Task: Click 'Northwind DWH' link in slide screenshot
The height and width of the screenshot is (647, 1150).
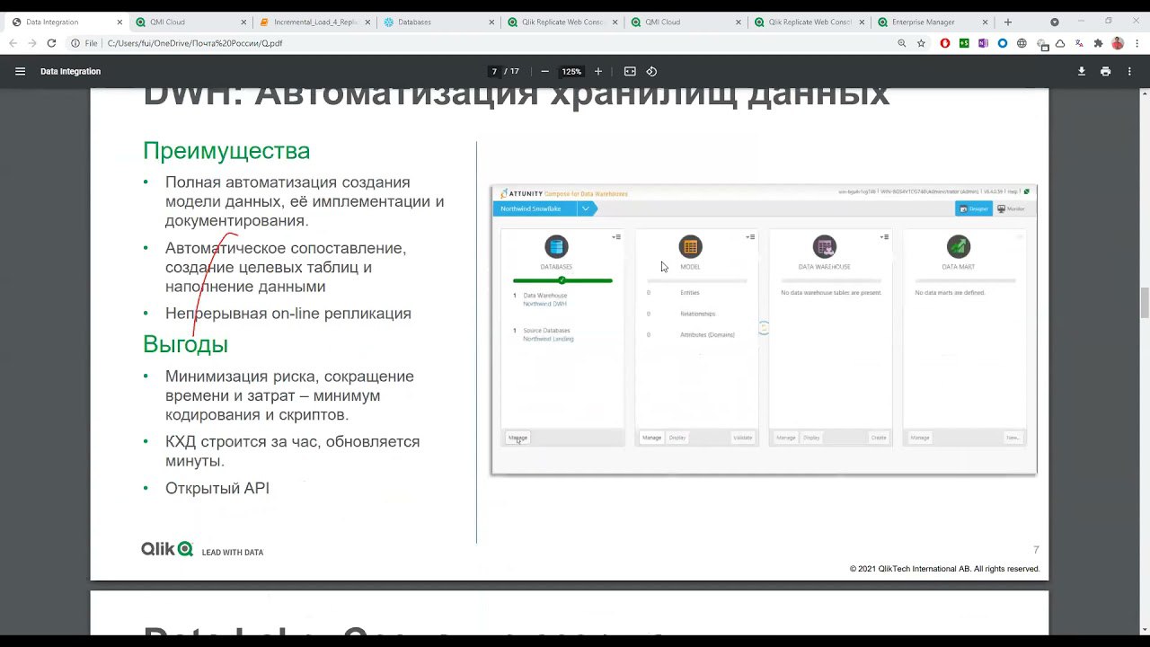Action: (544, 304)
